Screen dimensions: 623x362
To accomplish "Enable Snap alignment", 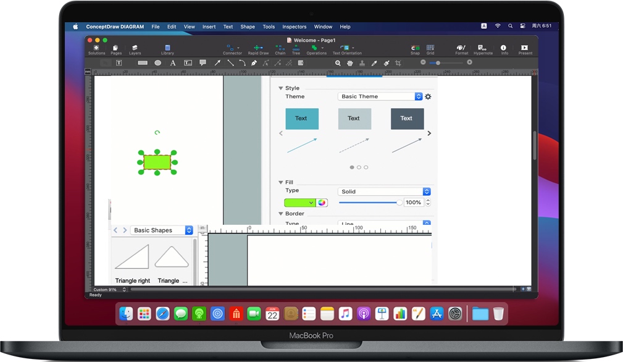I will [416, 48].
